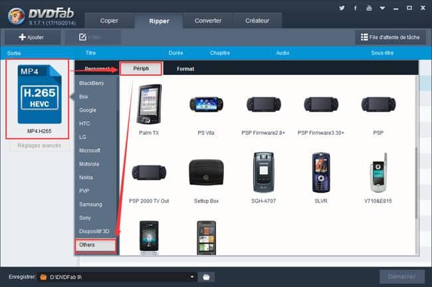Choose Sony in device list
The image size is (432, 287).
[85, 218]
